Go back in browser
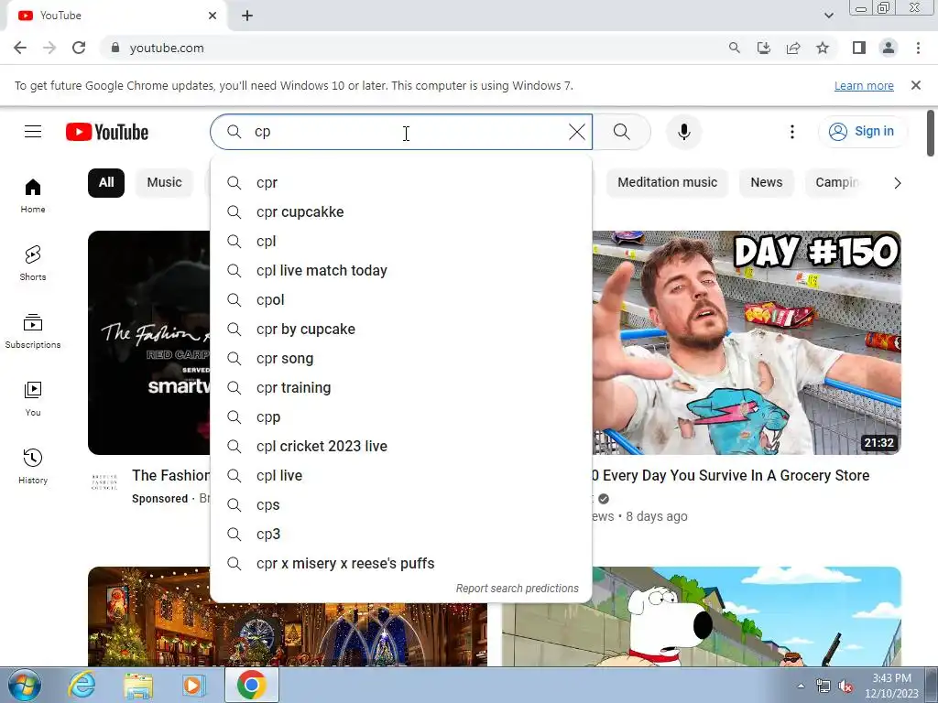 (20, 48)
